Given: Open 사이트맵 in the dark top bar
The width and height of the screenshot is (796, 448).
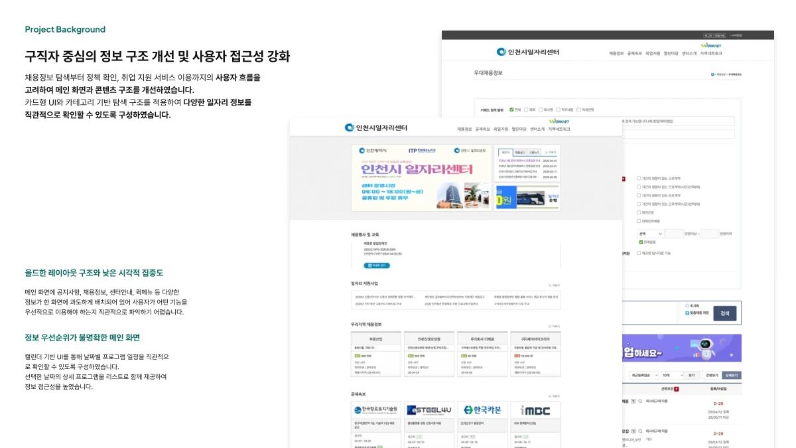Looking at the screenshot, I should point(736,35).
